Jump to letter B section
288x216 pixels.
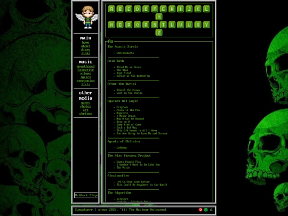[120, 9]
